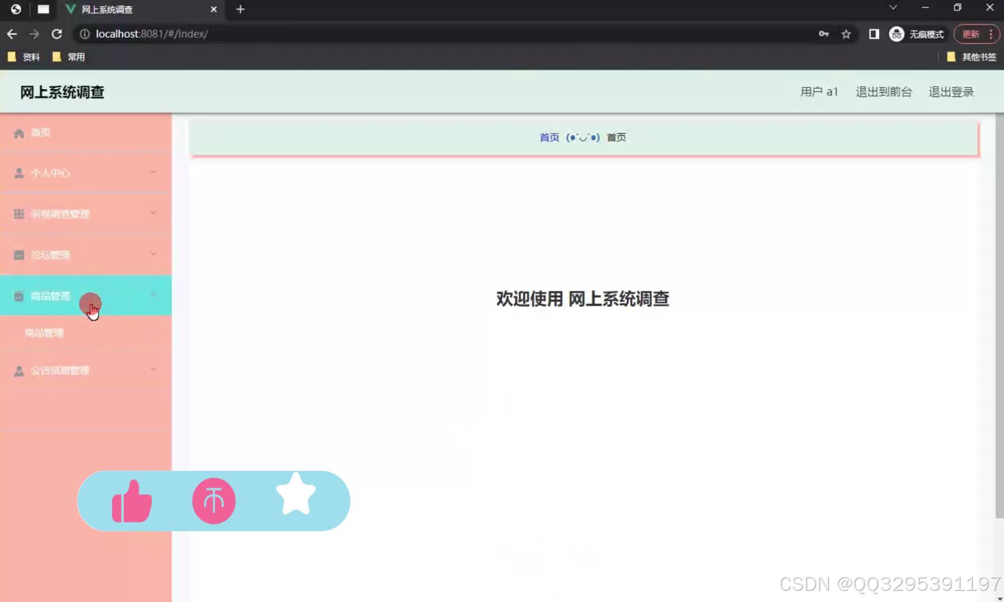This screenshot has height=602, width=1004.
Task: Bookmark this page with the star icon
Action: [846, 34]
